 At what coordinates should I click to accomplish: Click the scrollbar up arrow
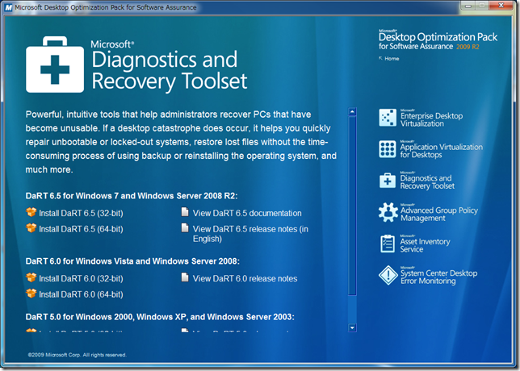pyautogui.click(x=352, y=111)
